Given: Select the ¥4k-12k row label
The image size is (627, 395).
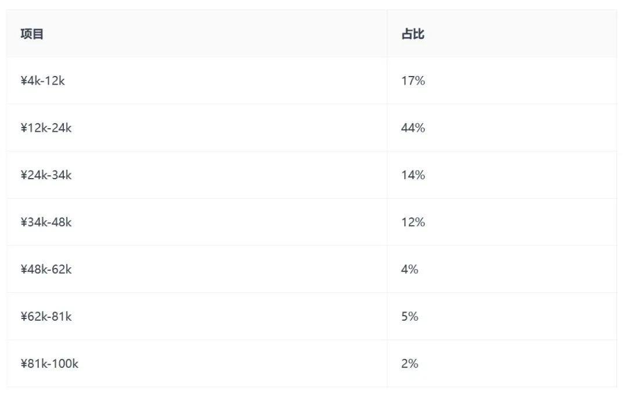Looking at the screenshot, I should pyautogui.click(x=43, y=81).
